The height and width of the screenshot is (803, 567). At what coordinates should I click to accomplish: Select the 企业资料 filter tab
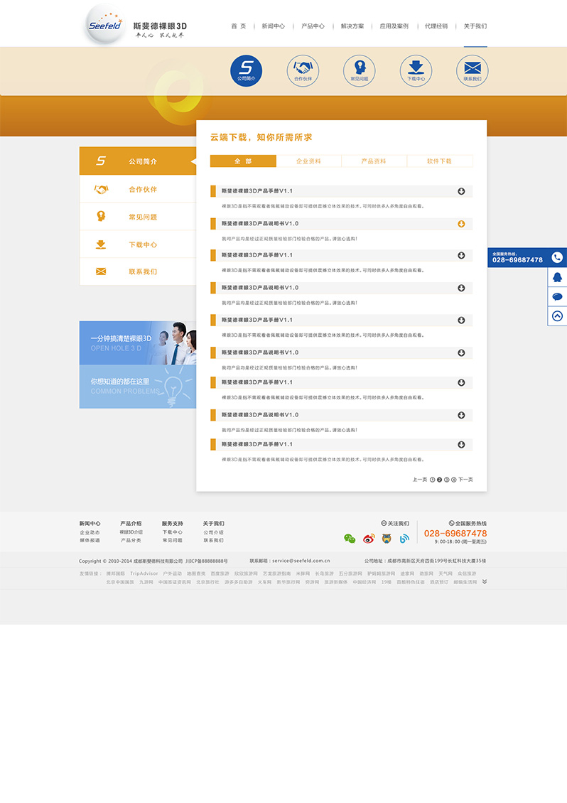(x=308, y=161)
